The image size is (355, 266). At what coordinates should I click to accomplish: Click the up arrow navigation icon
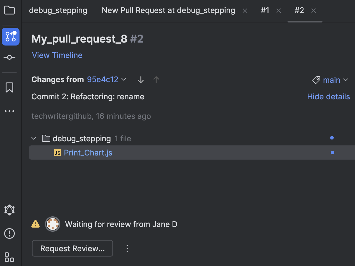156,80
